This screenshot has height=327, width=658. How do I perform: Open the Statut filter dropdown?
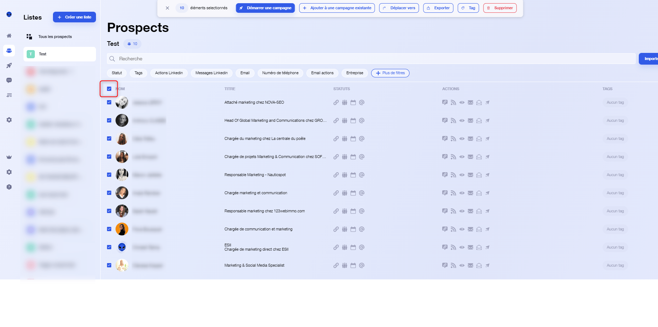tap(117, 73)
